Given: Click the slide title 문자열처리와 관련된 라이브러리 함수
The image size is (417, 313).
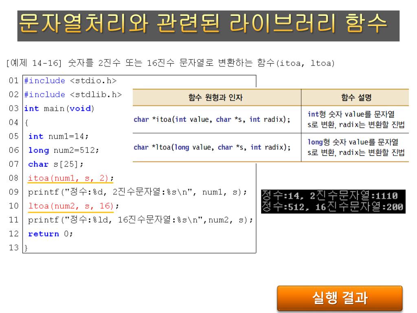Looking at the screenshot, I should [x=203, y=24].
